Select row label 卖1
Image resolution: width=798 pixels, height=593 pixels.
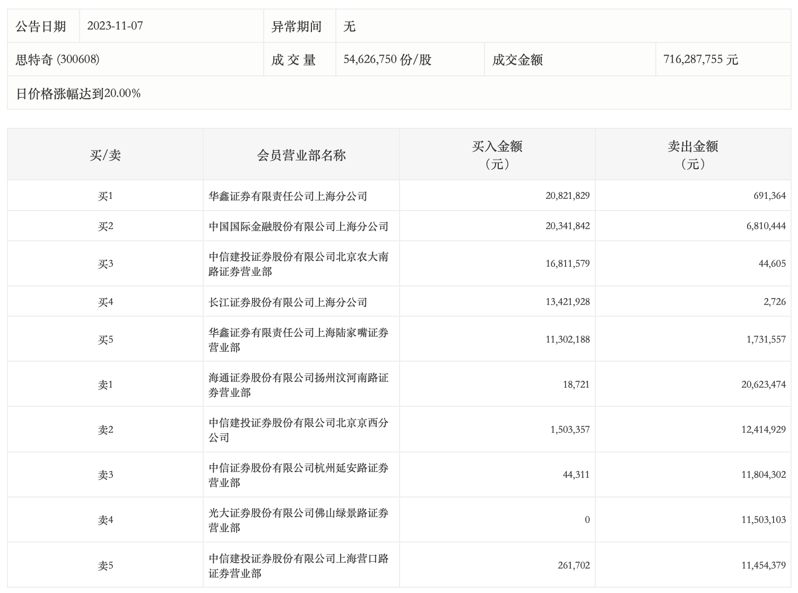click(x=105, y=385)
